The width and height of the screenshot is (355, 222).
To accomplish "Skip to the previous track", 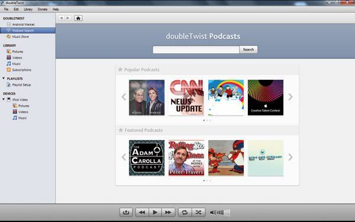I will [x=142, y=213].
